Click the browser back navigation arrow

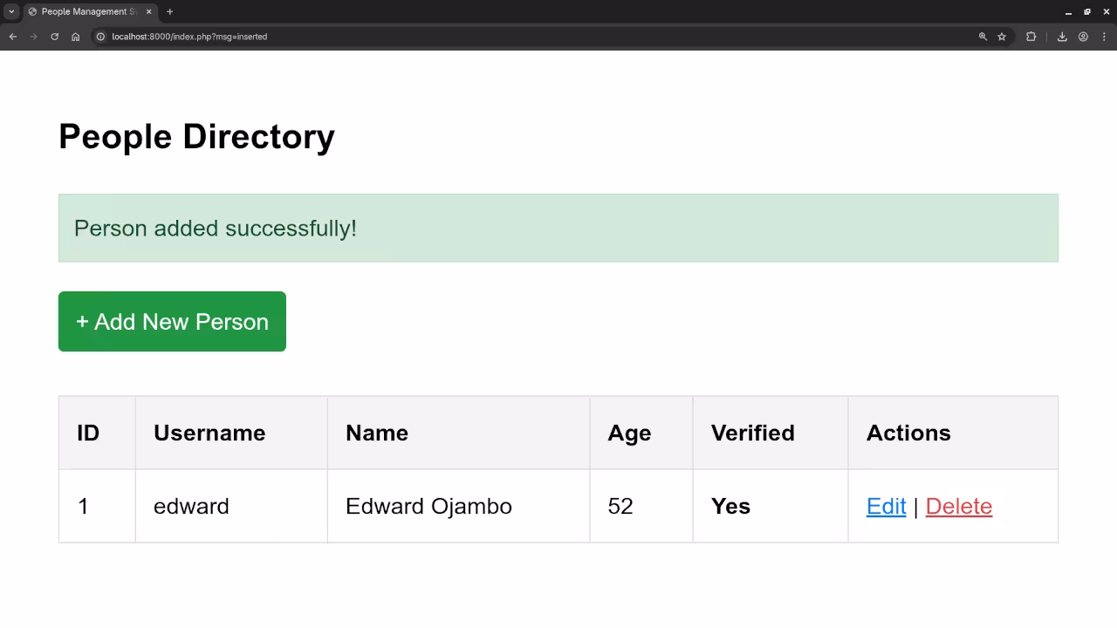11,37
